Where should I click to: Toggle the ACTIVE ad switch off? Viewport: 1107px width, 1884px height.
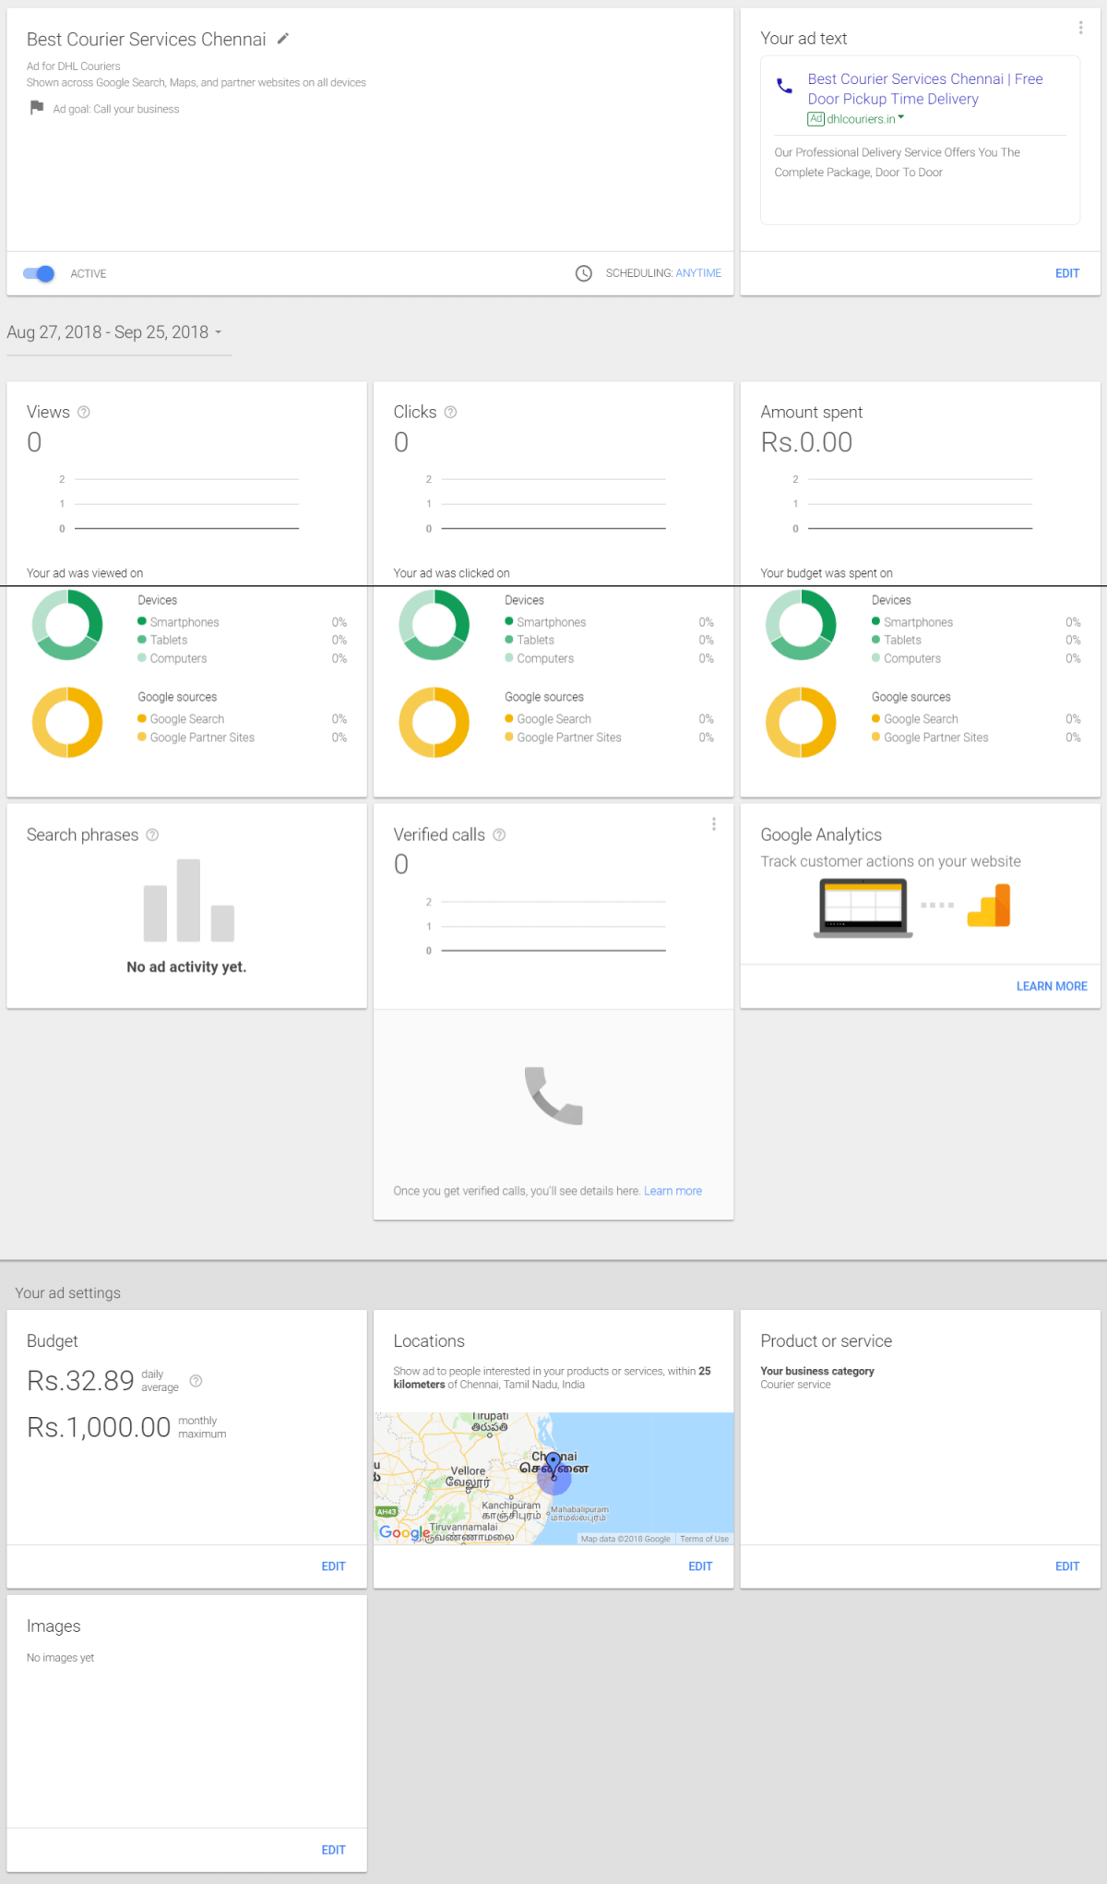(39, 273)
